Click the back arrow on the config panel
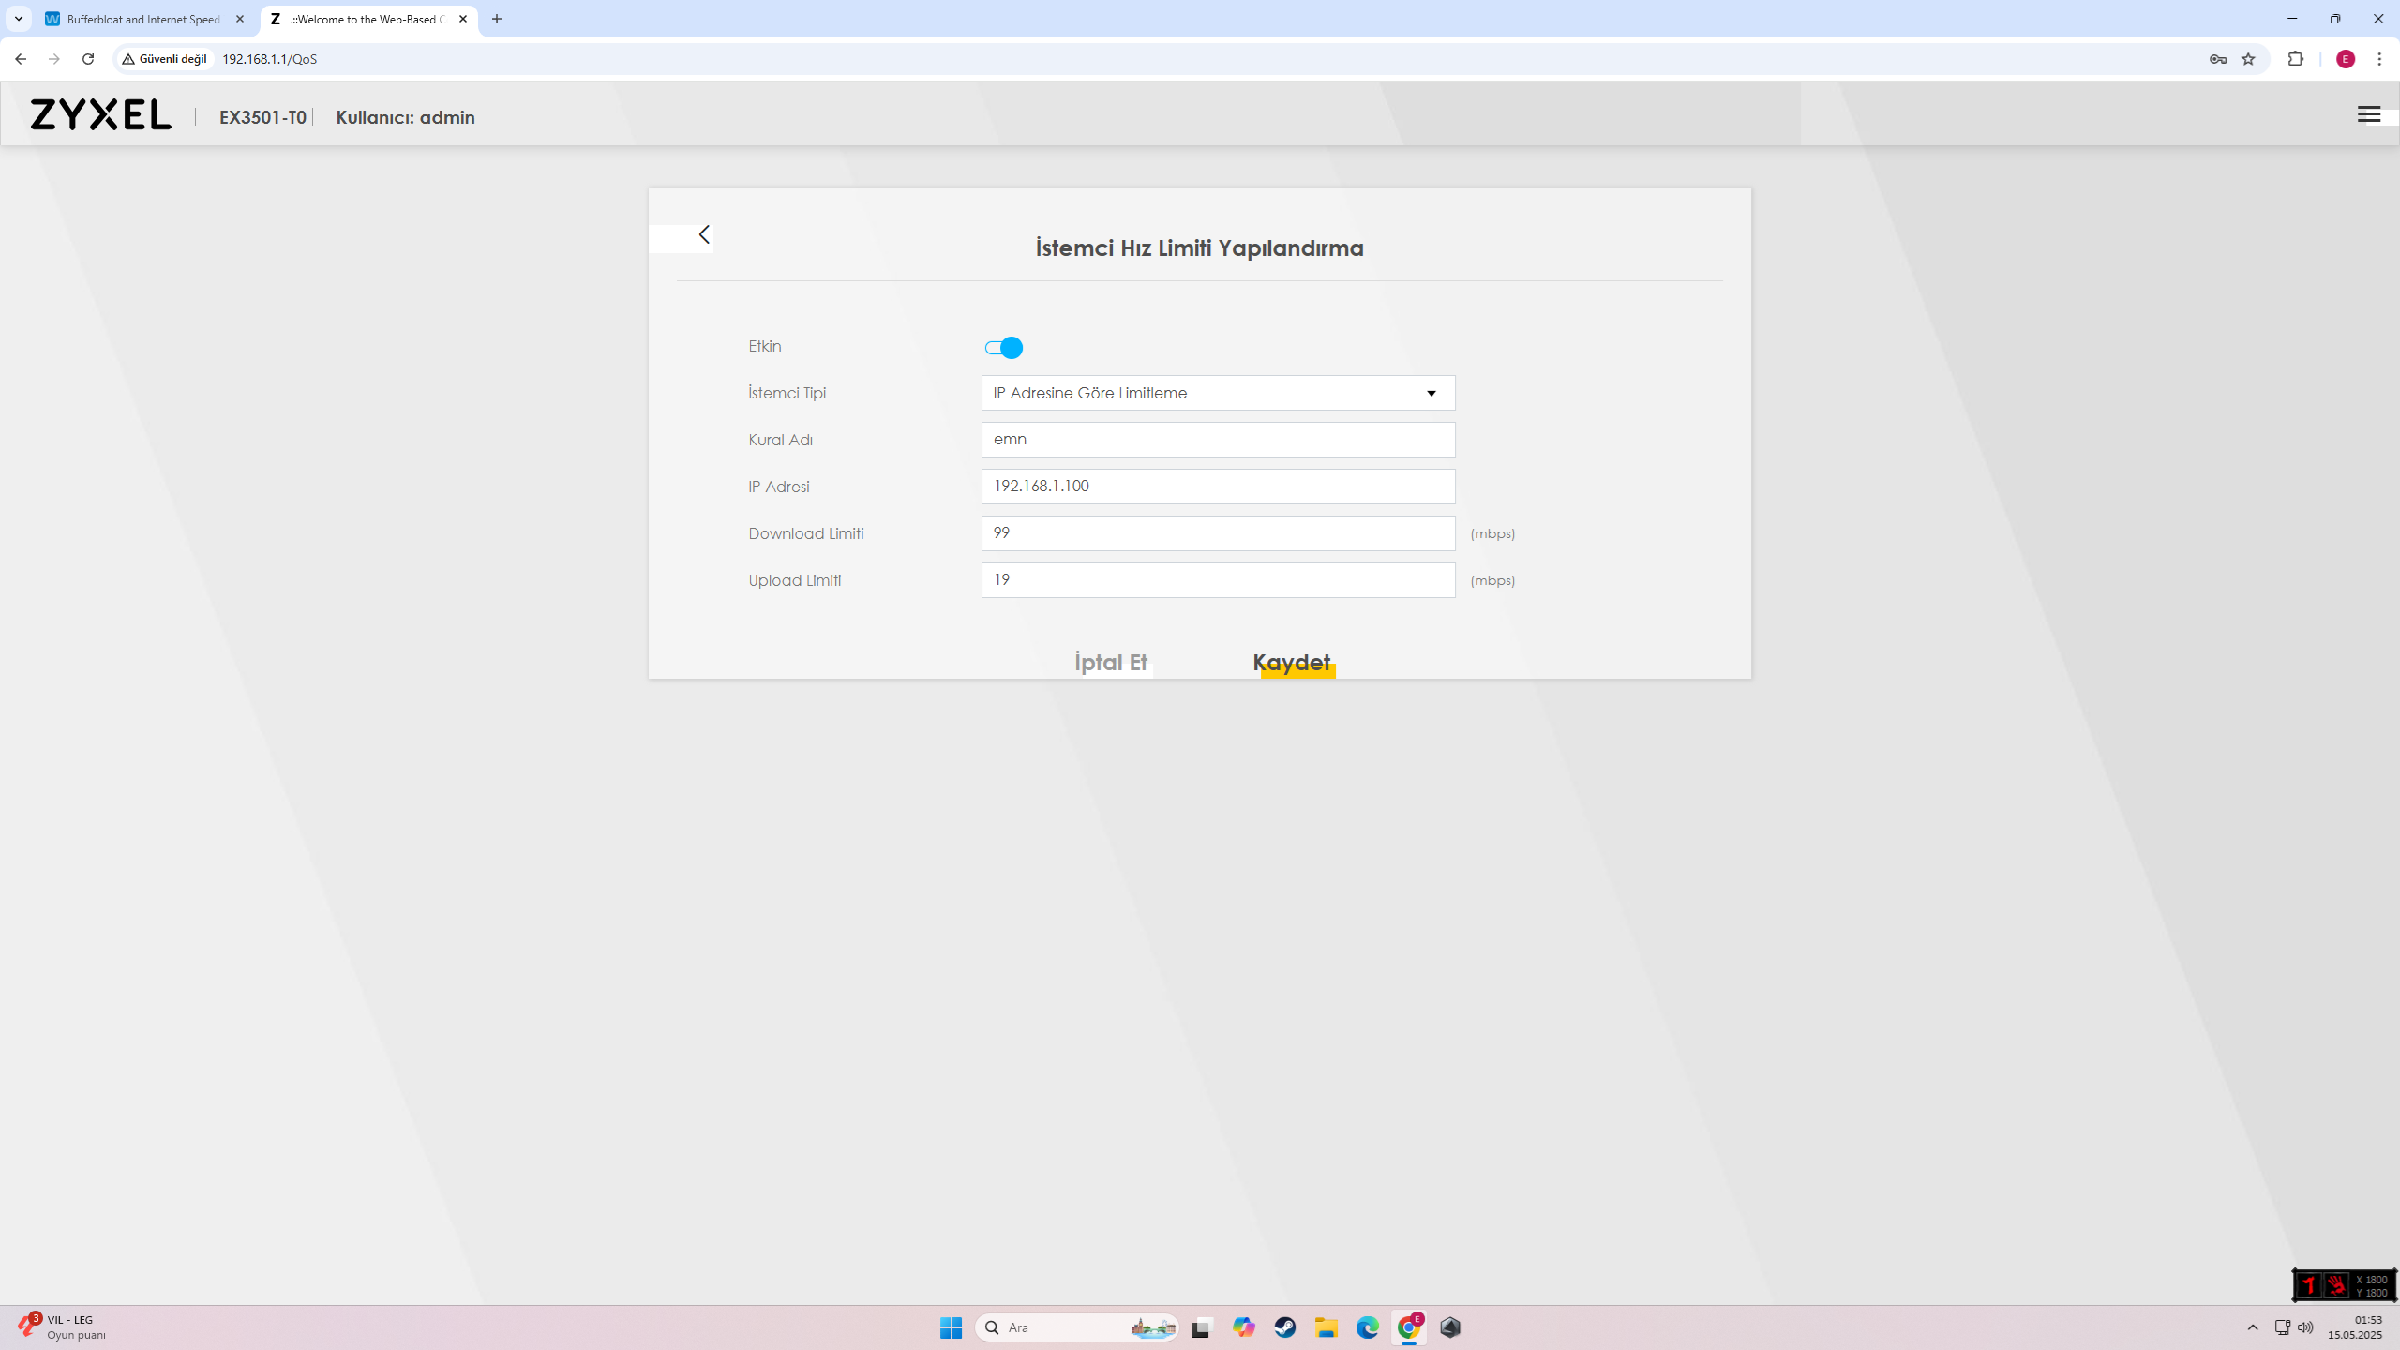This screenshot has height=1350, width=2400. [x=704, y=234]
